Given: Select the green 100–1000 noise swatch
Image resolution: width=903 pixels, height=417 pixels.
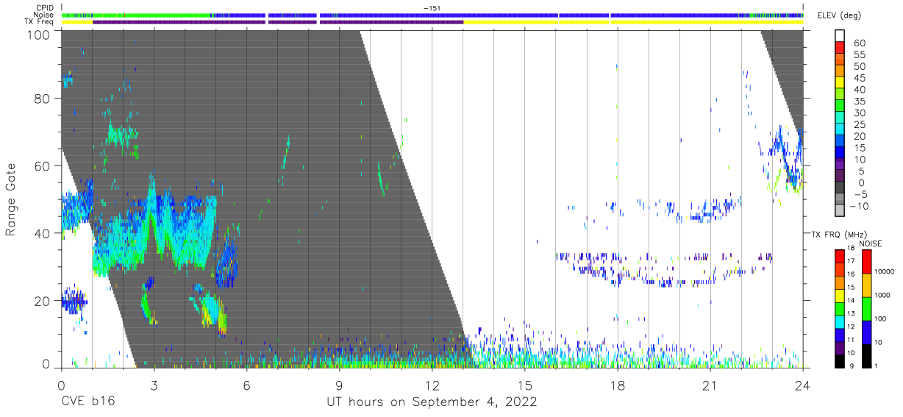Looking at the screenshot, I should point(867,308).
